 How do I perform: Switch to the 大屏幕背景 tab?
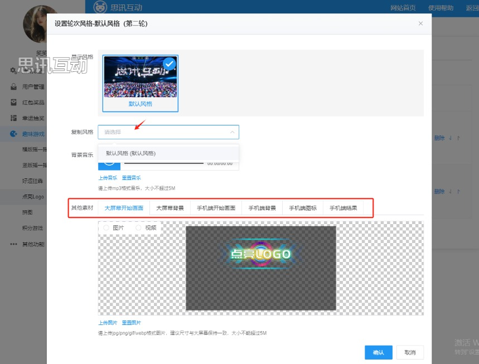point(170,208)
